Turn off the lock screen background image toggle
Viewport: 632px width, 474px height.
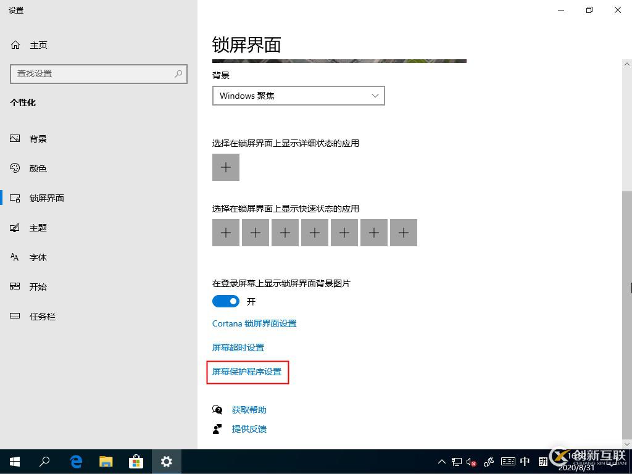pyautogui.click(x=225, y=301)
